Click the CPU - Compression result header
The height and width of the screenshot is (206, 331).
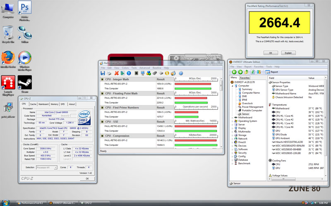pyautogui.click(x=137, y=136)
